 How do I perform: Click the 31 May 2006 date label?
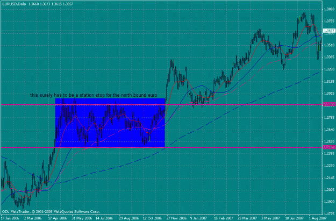tap(82, 218)
